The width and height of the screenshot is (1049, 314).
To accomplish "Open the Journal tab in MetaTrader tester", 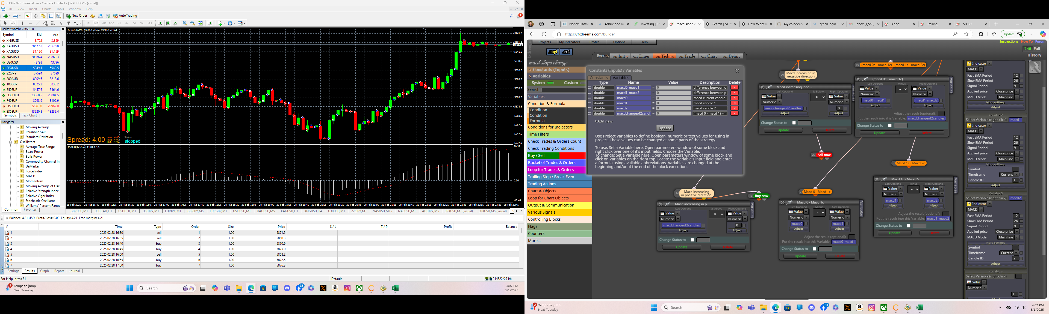I will click(x=75, y=271).
